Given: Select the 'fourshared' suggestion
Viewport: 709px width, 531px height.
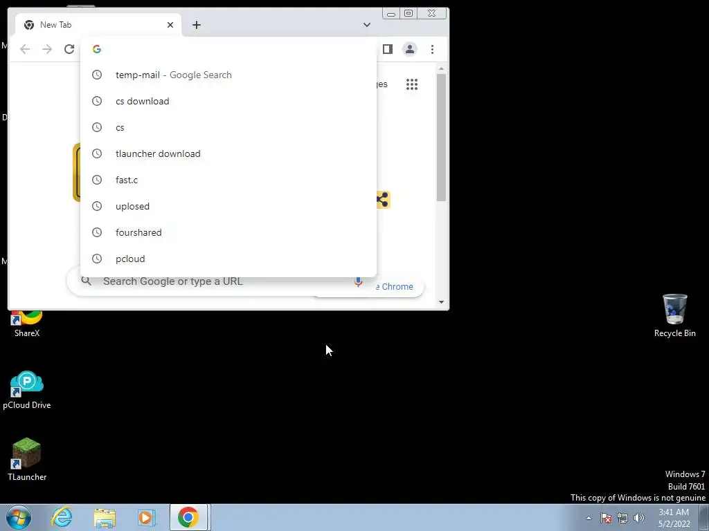Looking at the screenshot, I should tap(228, 232).
